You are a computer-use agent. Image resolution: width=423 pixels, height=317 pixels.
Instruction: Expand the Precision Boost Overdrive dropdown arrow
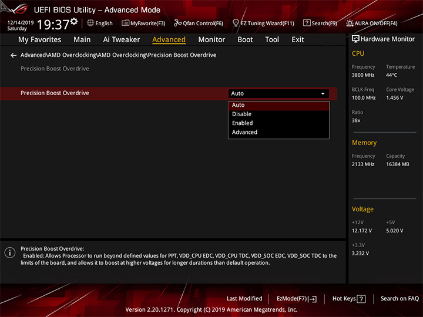pyautogui.click(x=323, y=93)
